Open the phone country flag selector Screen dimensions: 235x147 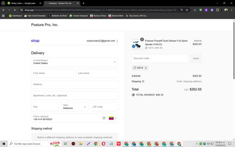[x=113, y=118]
